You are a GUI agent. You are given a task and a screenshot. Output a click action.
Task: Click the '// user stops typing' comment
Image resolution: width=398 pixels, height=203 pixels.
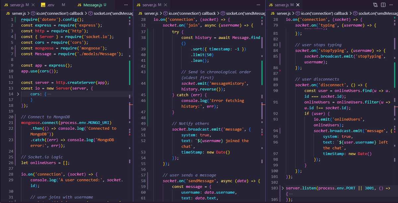[x=318, y=45]
